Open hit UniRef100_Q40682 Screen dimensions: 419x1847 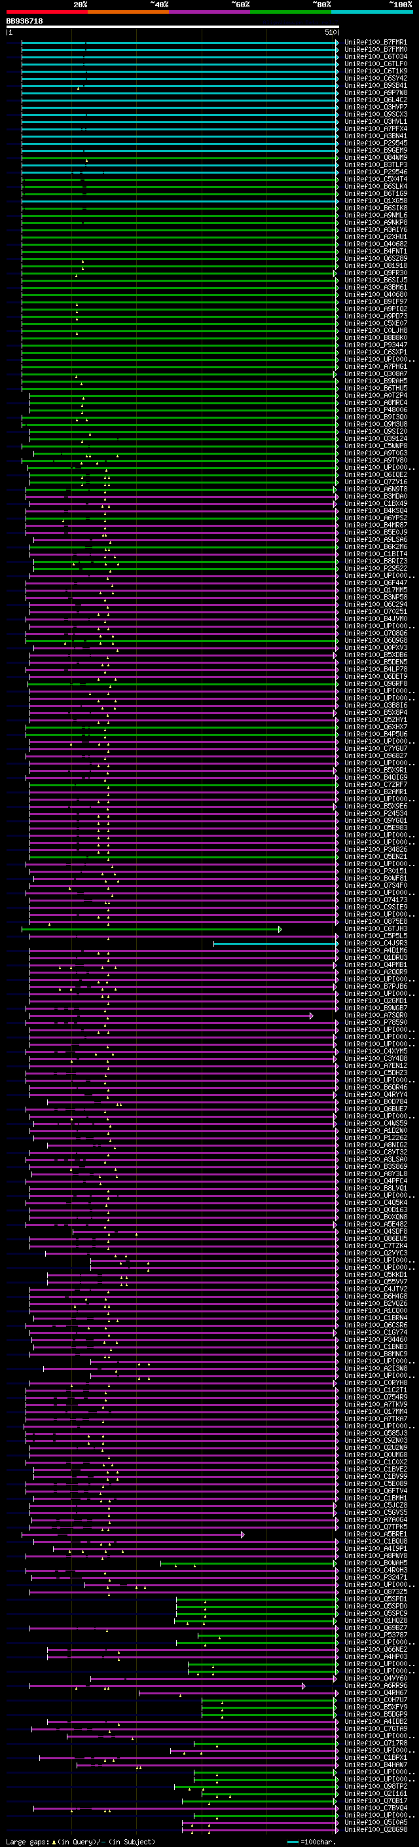click(375, 244)
